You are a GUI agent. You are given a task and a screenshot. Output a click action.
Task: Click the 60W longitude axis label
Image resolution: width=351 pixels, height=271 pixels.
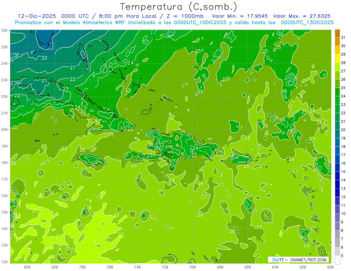pyautogui.click(x=330, y=267)
